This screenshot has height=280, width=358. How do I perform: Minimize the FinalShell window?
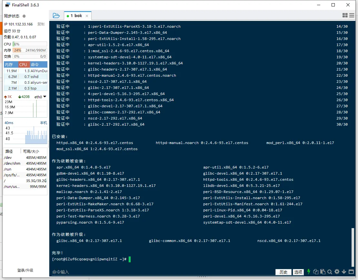tap(319, 5)
